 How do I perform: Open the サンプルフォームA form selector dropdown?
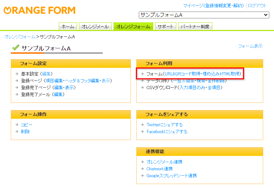coord(204,15)
